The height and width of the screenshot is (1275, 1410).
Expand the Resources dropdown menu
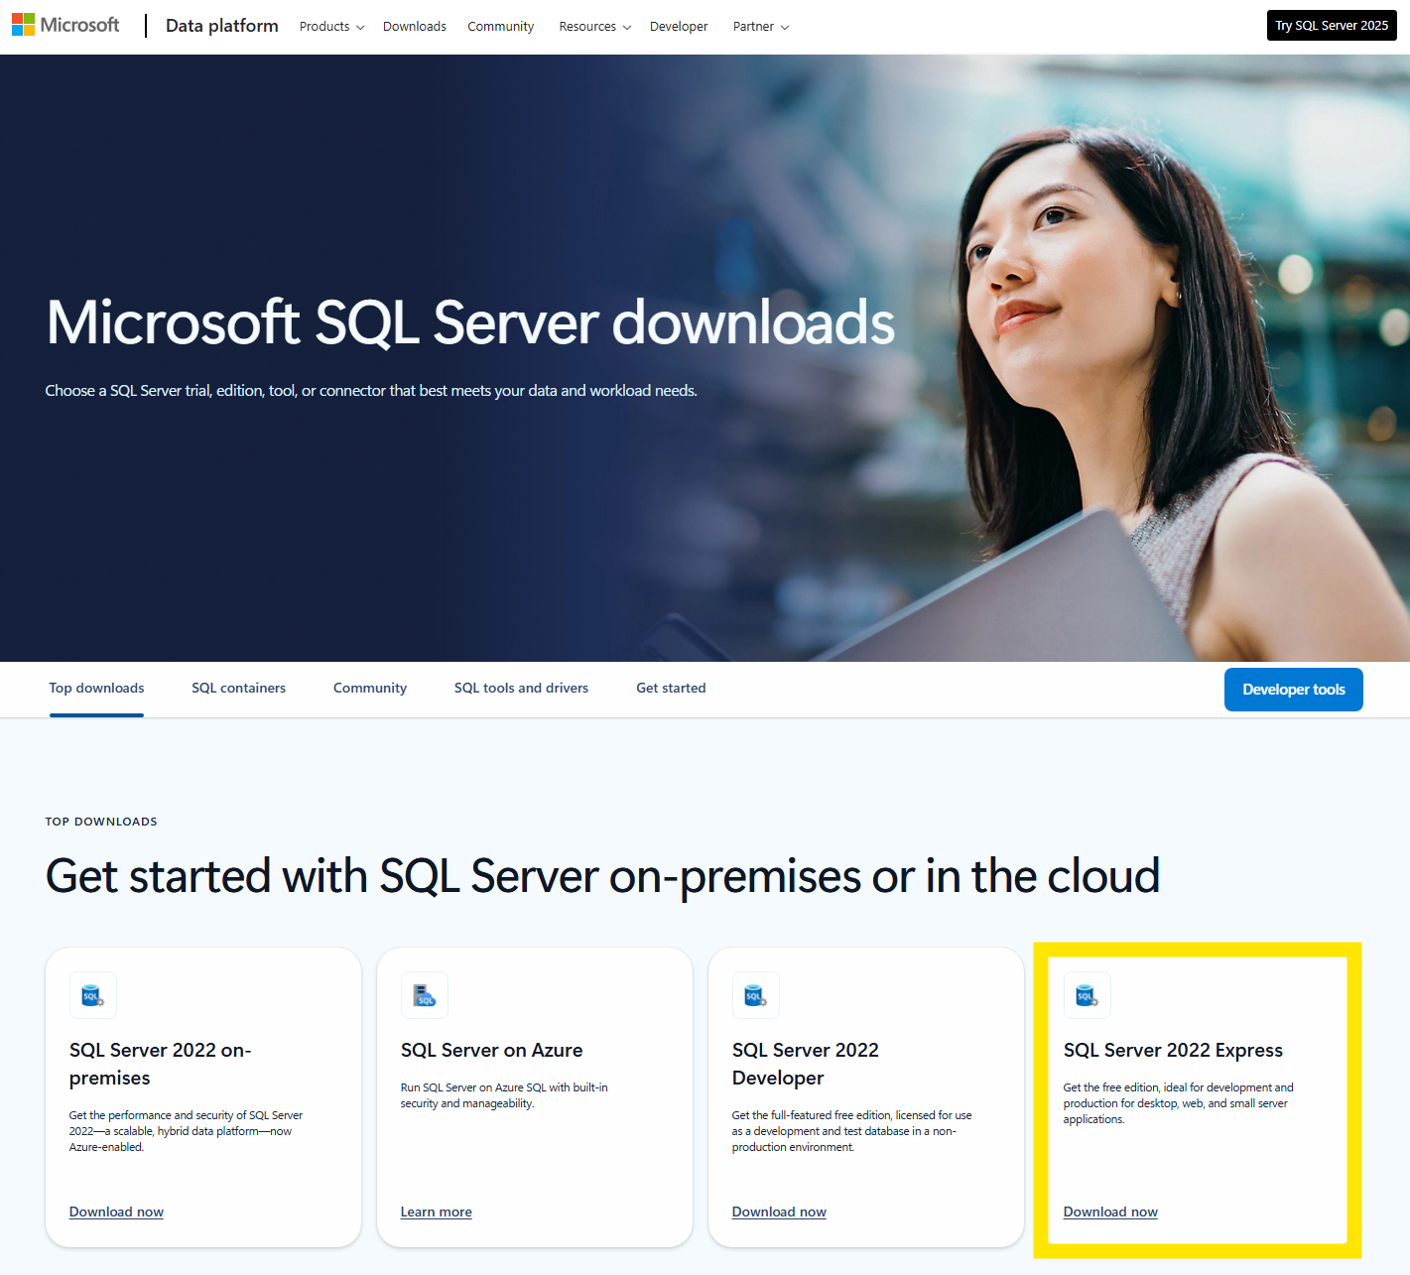tap(594, 27)
